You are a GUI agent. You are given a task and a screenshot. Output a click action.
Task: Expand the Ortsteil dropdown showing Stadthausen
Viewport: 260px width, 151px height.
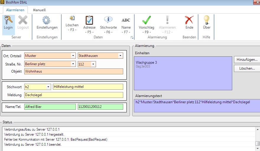120,55
